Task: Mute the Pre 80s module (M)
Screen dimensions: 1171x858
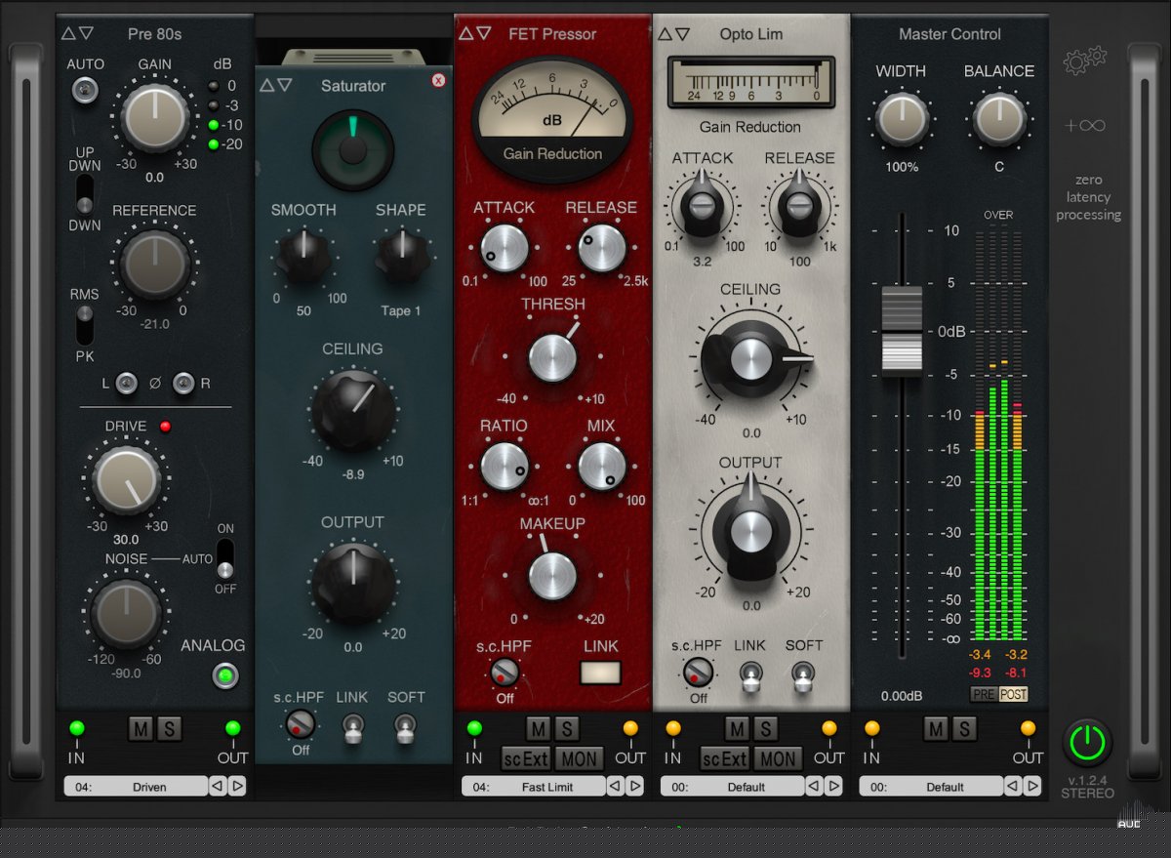Action: point(141,728)
